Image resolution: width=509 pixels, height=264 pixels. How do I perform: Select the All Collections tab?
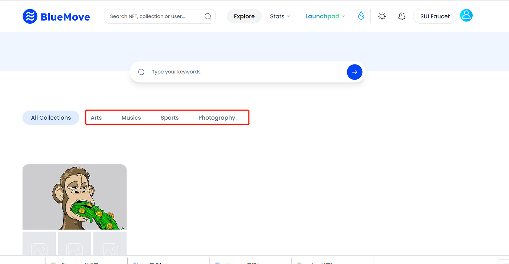tap(51, 117)
